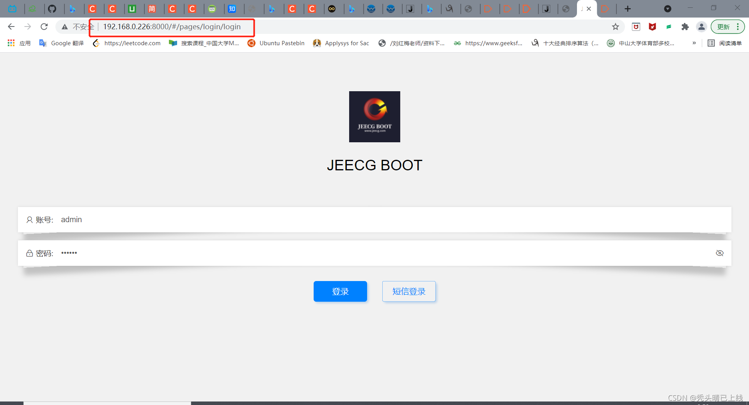Viewport: 749px width, 405px height.
Task: Switch to the green U icon tab
Action: (x=132, y=9)
